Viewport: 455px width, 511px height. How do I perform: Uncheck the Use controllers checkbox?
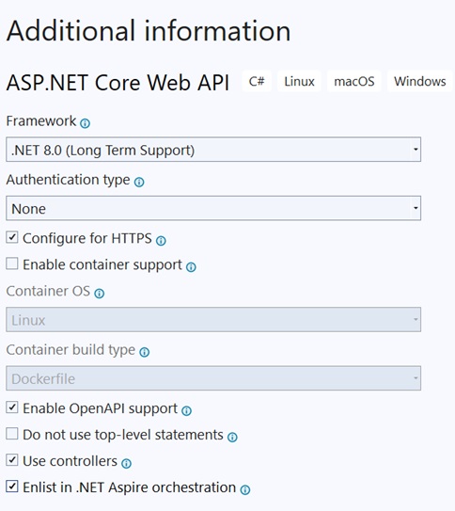click(12, 460)
